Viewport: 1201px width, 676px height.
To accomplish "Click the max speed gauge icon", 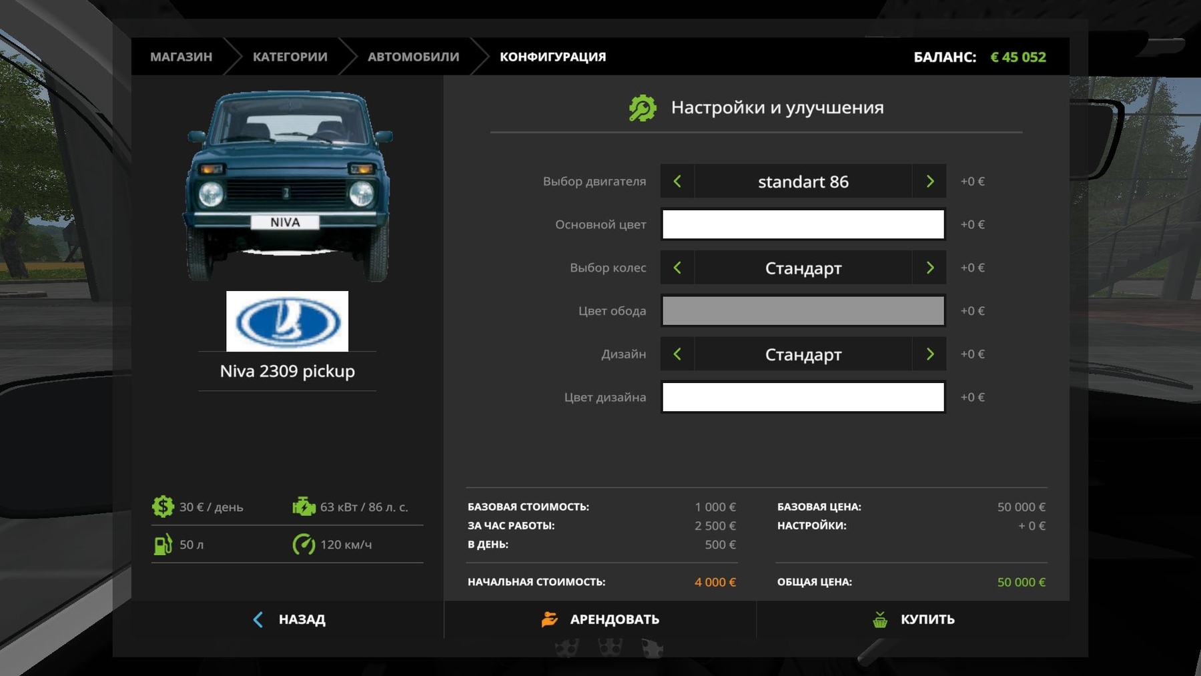I will pos(304,545).
